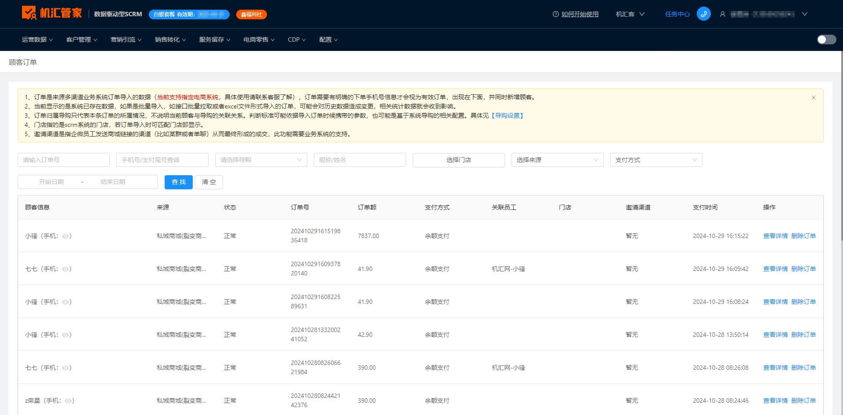The width and height of the screenshot is (843, 415).
Task: Click the 白银套餐 有效期 badge
Action: point(189,14)
